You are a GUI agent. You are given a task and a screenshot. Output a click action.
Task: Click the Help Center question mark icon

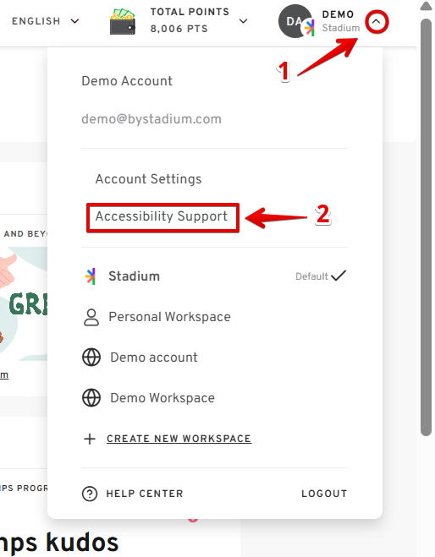(x=90, y=494)
